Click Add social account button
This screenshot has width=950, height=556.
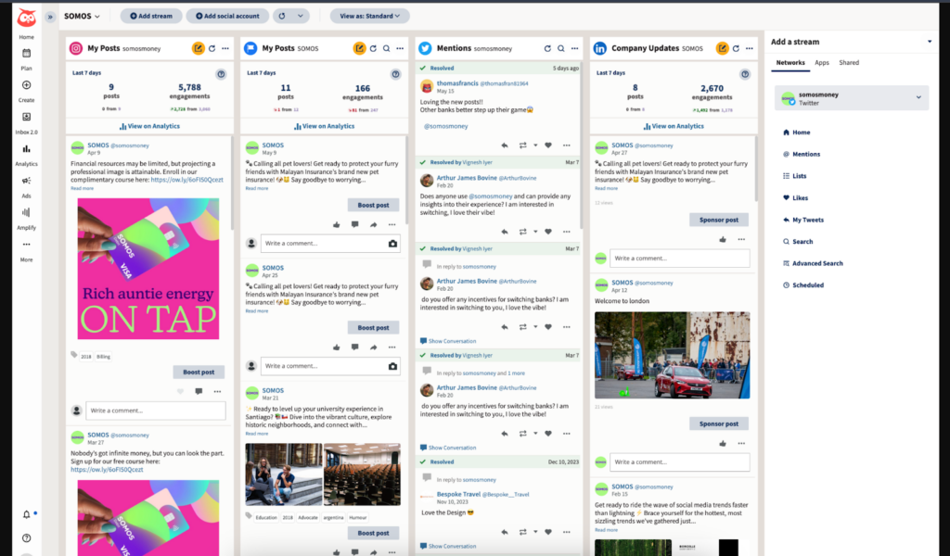(227, 17)
